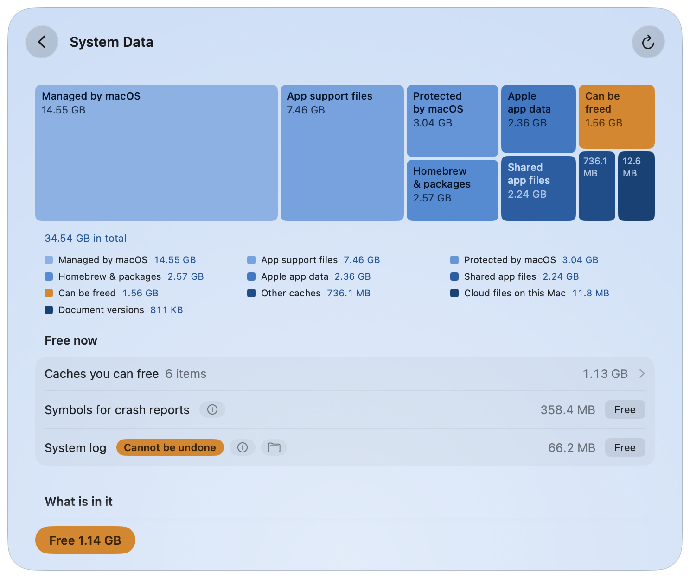The image size is (690, 578).
Task: Click the 34.54 GB in total text
Action: (85, 238)
